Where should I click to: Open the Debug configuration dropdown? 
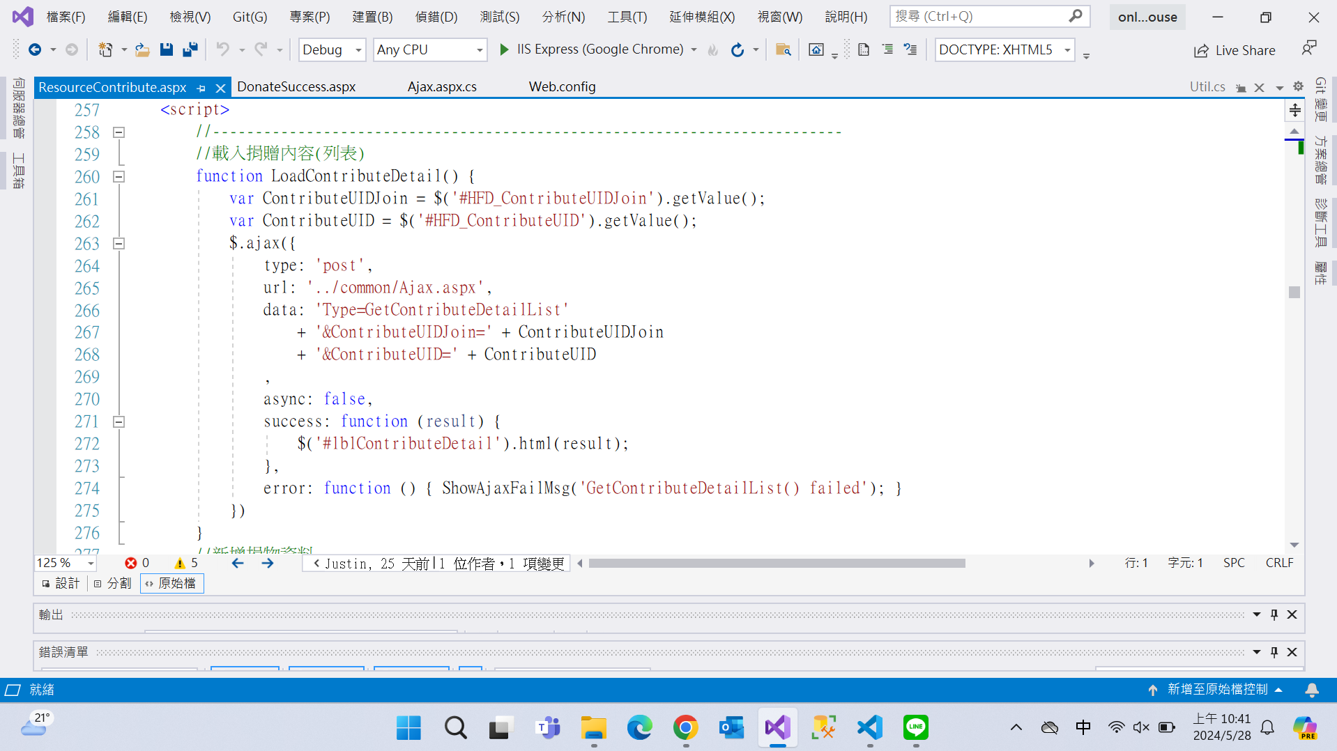tap(332, 49)
